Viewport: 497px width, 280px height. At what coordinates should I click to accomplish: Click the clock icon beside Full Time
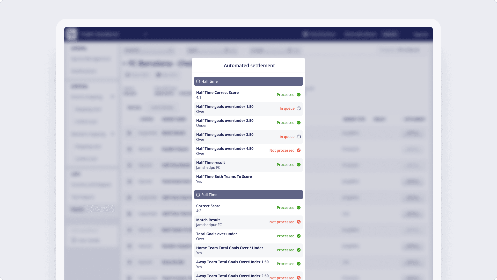[198, 195]
